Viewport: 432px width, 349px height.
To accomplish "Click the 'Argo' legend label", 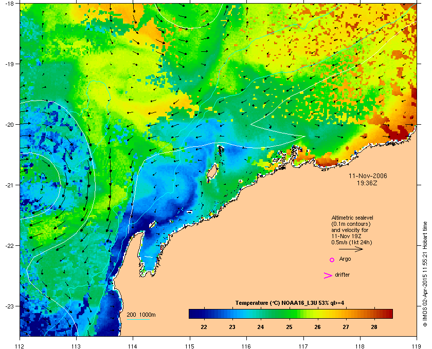I will click(x=345, y=259).
